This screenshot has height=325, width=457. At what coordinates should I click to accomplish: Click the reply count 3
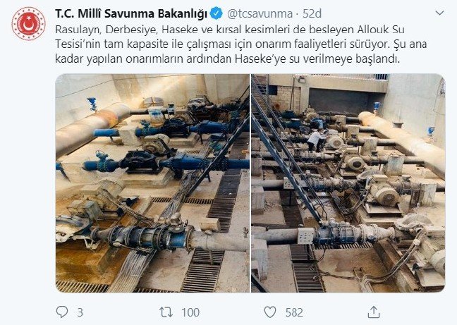pyautogui.click(x=80, y=312)
